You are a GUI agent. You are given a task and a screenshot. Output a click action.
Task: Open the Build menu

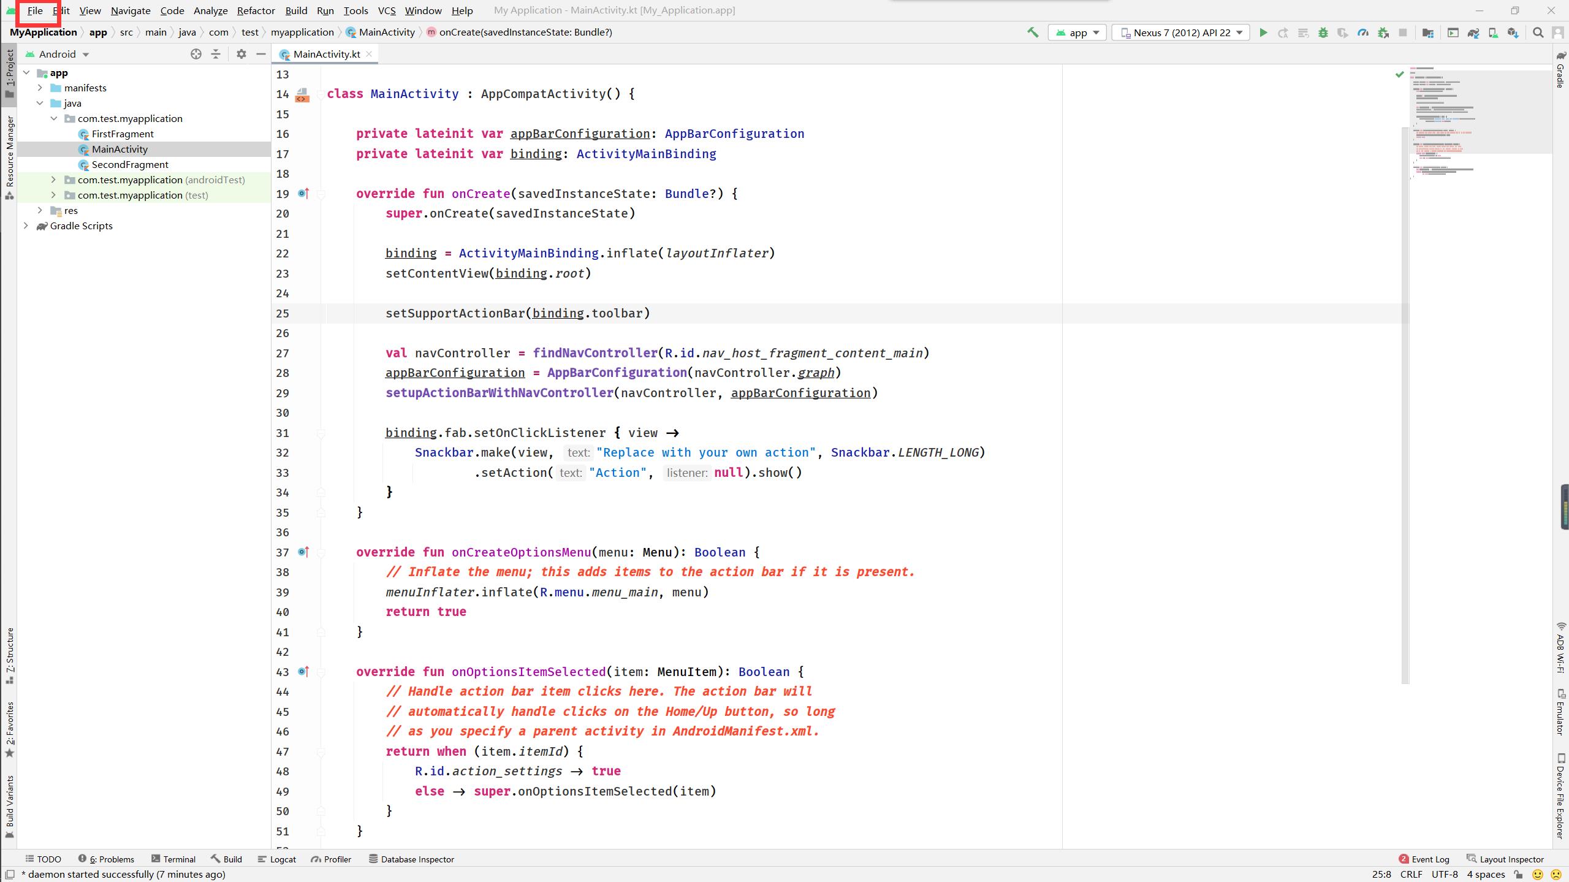(x=295, y=10)
